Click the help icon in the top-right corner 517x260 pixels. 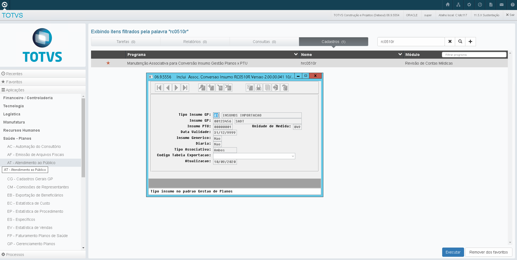tap(512, 5)
